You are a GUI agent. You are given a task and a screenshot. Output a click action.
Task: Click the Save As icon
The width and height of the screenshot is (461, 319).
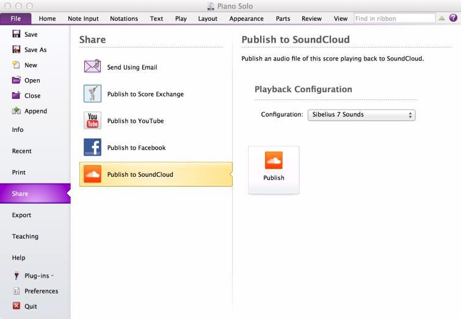coord(16,49)
